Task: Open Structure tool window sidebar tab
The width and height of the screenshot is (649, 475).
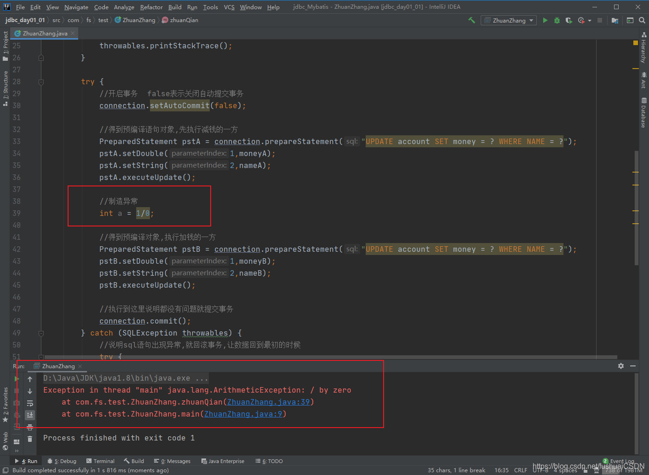Action: pyautogui.click(x=6, y=88)
